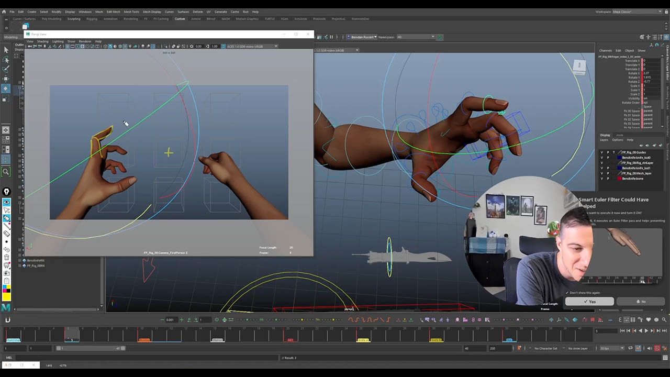Viewport: 670px width, 377px height.
Task: Open the Modeling menu set dropdown
Action: (12, 37)
